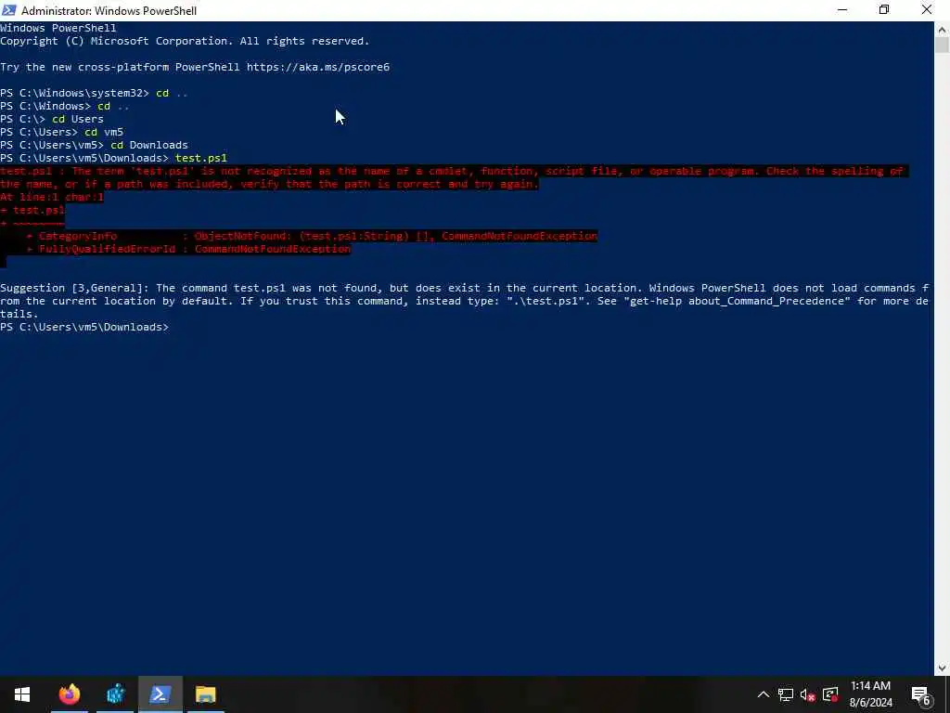
Task: Click the scrollbar down arrow
Action: click(x=943, y=668)
